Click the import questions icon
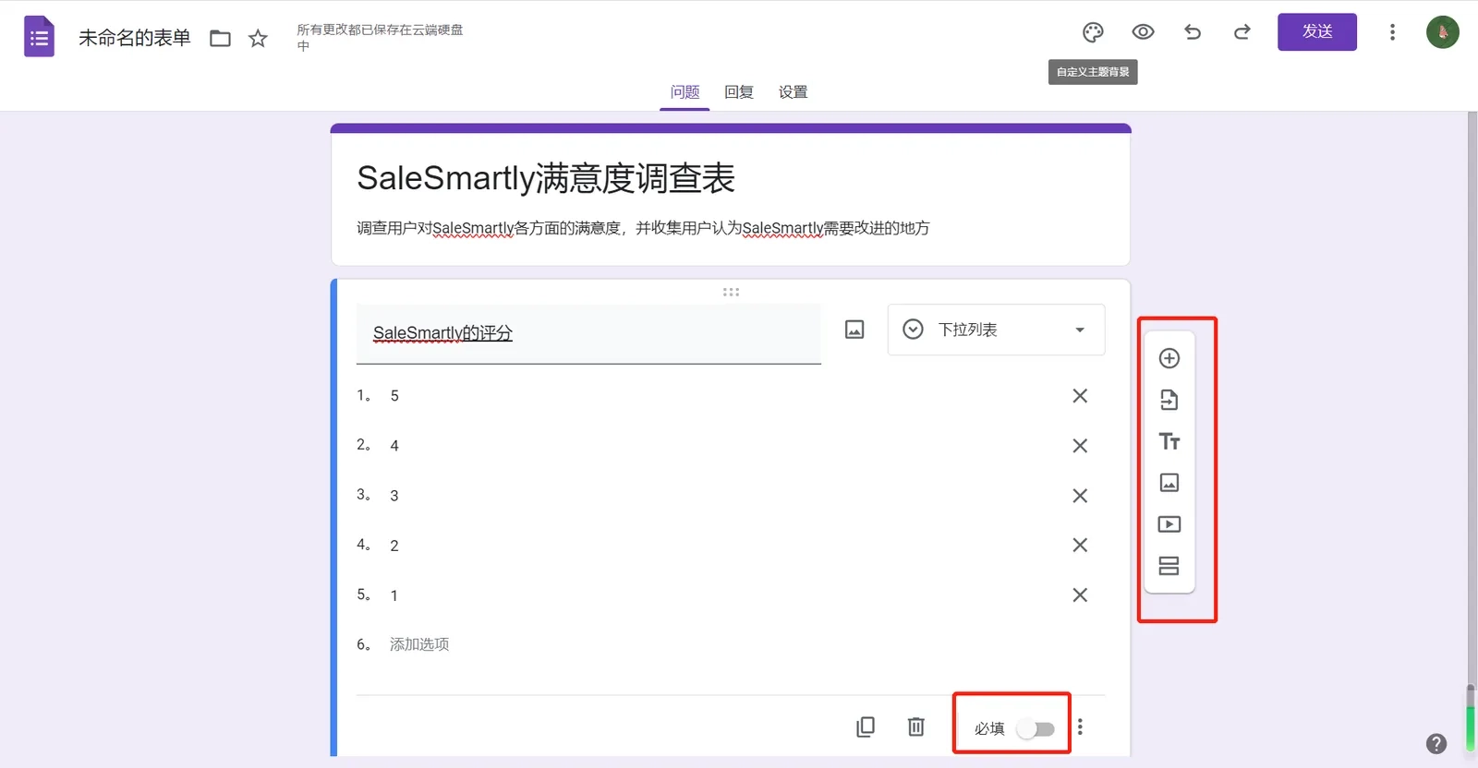Screen dimensions: 1478x768 [1169, 400]
